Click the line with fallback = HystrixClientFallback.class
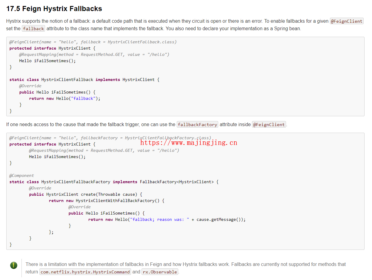 click(x=93, y=42)
